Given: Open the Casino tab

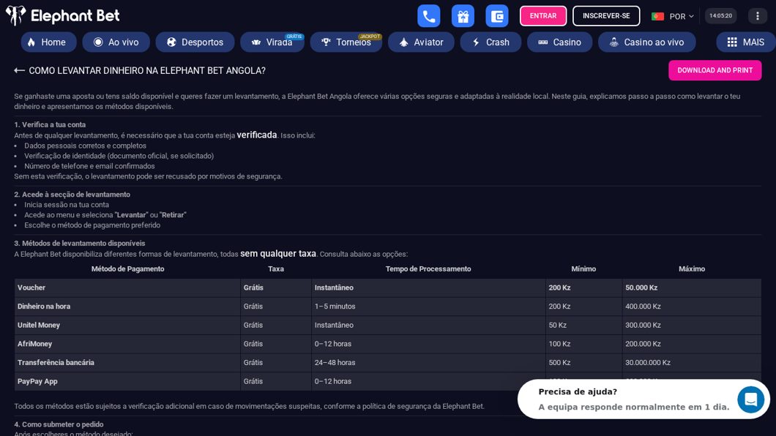Looking at the screenshot, I should point(560,42).
